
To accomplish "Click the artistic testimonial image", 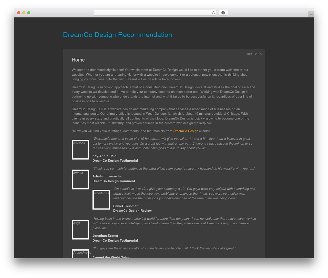I will point(80,180).
